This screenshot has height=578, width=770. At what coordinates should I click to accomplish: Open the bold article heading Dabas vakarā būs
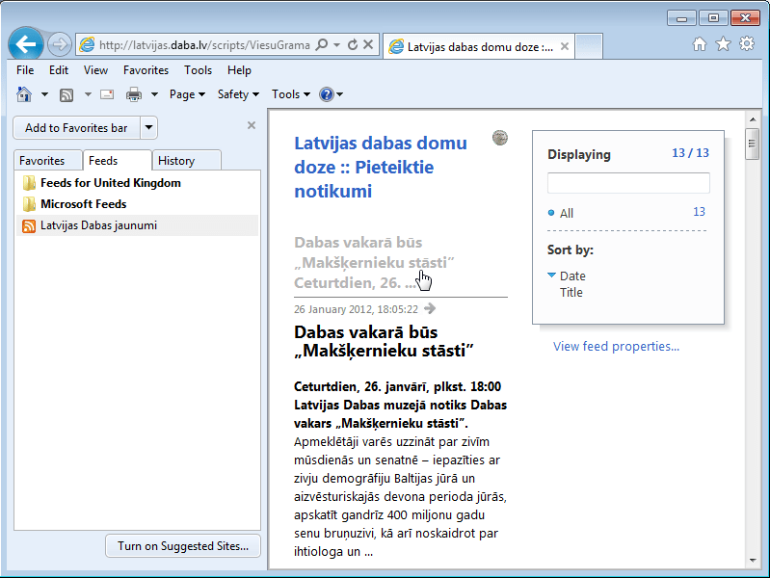[x=384, y=341]
